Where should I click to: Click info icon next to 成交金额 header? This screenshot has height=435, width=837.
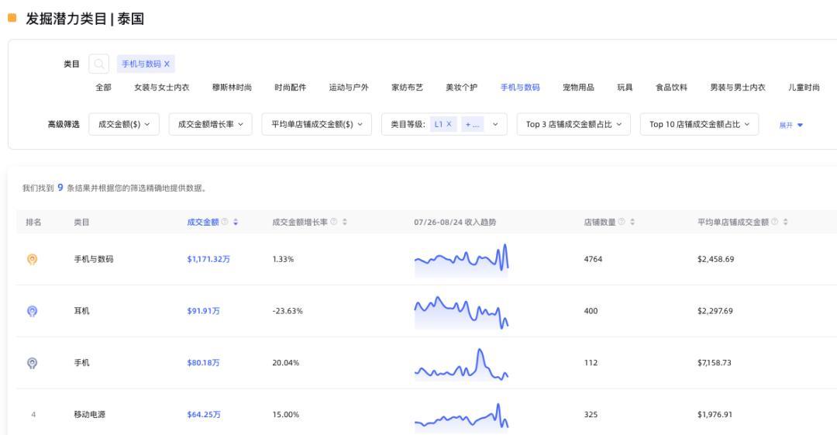(225, 222)
